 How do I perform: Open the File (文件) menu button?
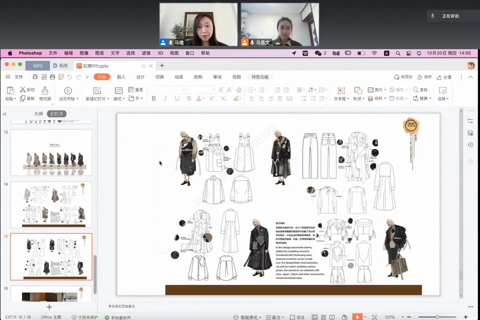coord(14,77)
